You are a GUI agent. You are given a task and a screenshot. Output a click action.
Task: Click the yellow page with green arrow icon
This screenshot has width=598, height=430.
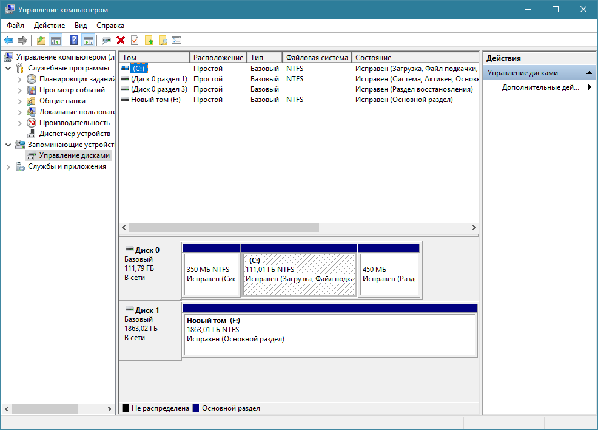click(149, 40)
